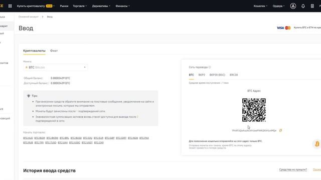Click the app download phone icon
321x180 pixels.
pyautogui.click(x=312, y=6)
